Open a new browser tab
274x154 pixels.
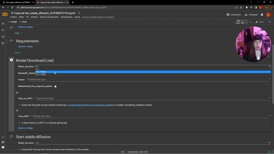click(72, 3)
